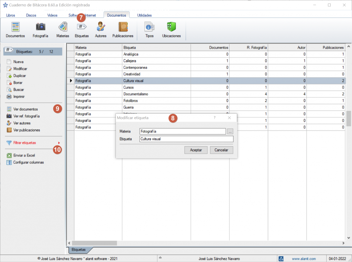
Task: Open Materia browse button with ellipsis
Action: [230, 131]
